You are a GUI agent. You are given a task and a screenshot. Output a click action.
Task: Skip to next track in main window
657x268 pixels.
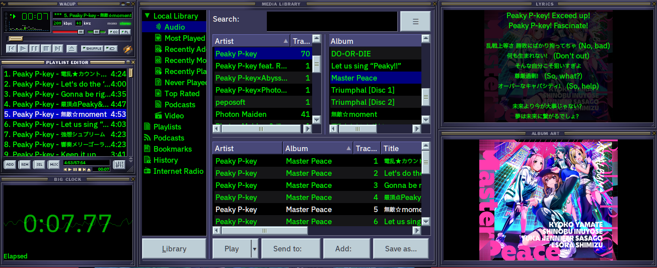tap(58, 48)
